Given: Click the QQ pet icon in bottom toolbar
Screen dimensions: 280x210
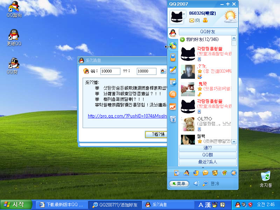Looking at the screenshot, I should coord(215,173).
